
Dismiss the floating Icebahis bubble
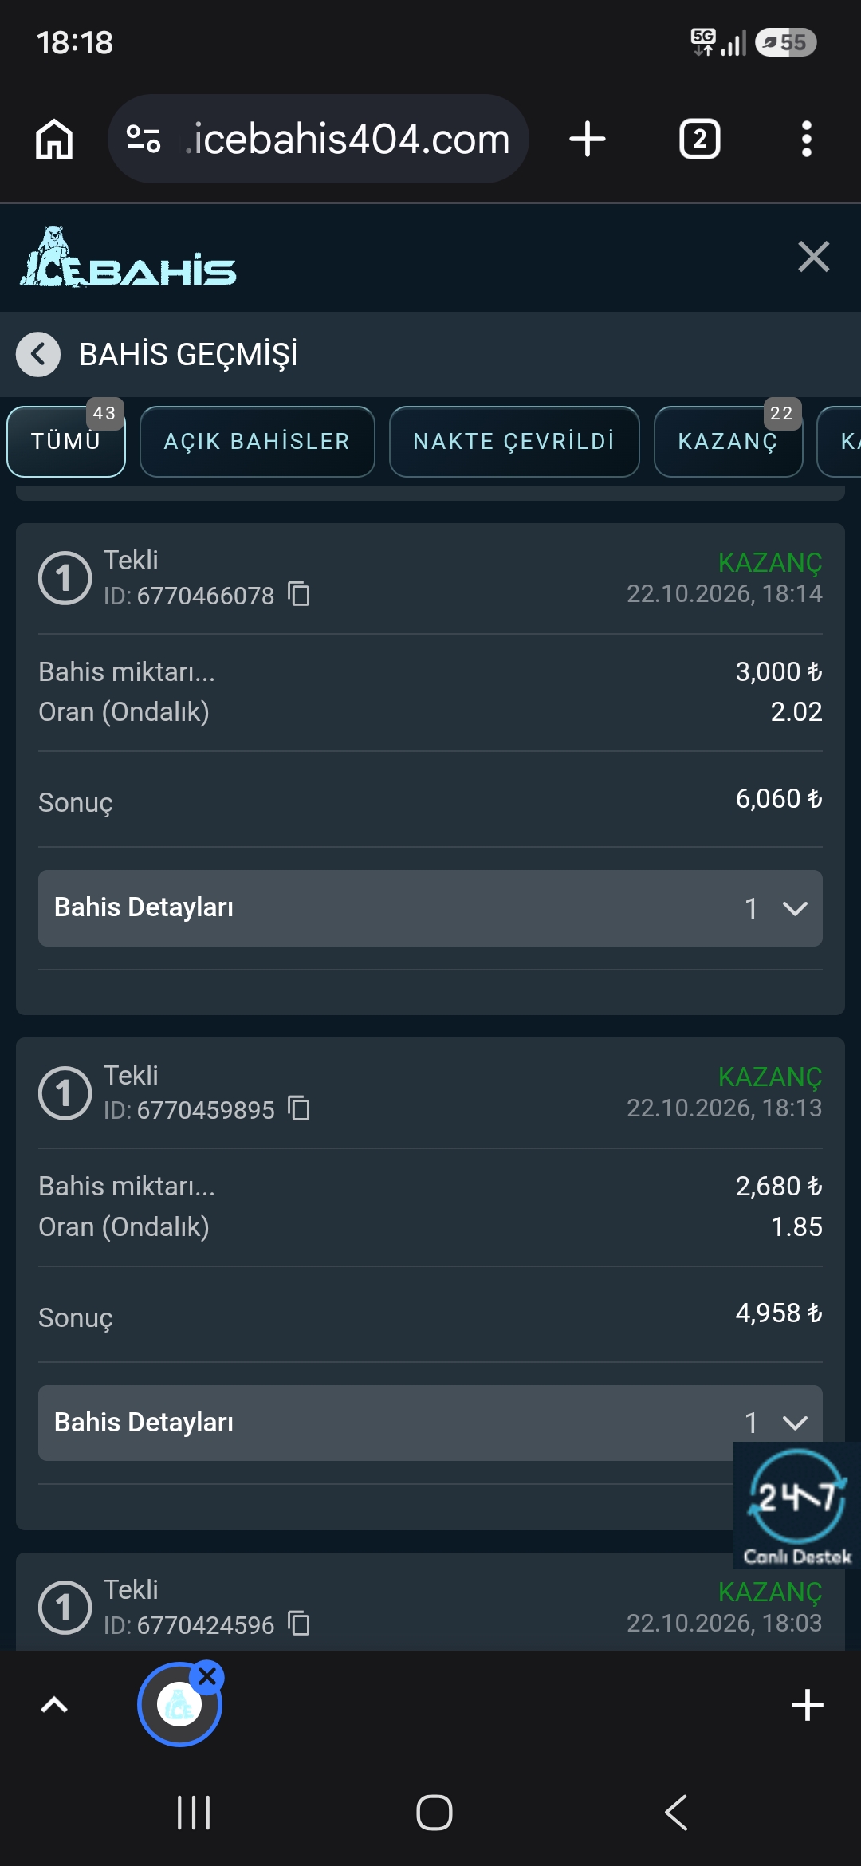(208, 1677)
